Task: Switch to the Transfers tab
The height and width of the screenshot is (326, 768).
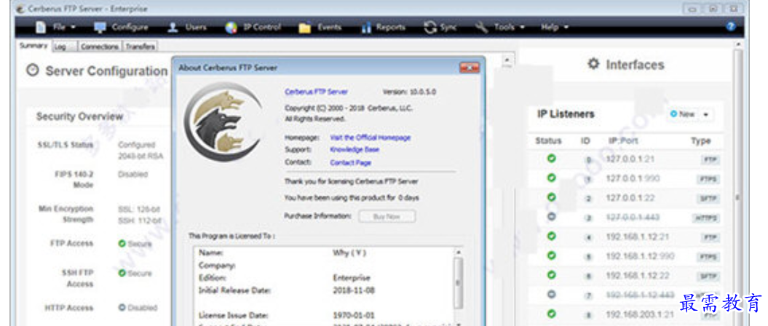Action: [140, 47]
